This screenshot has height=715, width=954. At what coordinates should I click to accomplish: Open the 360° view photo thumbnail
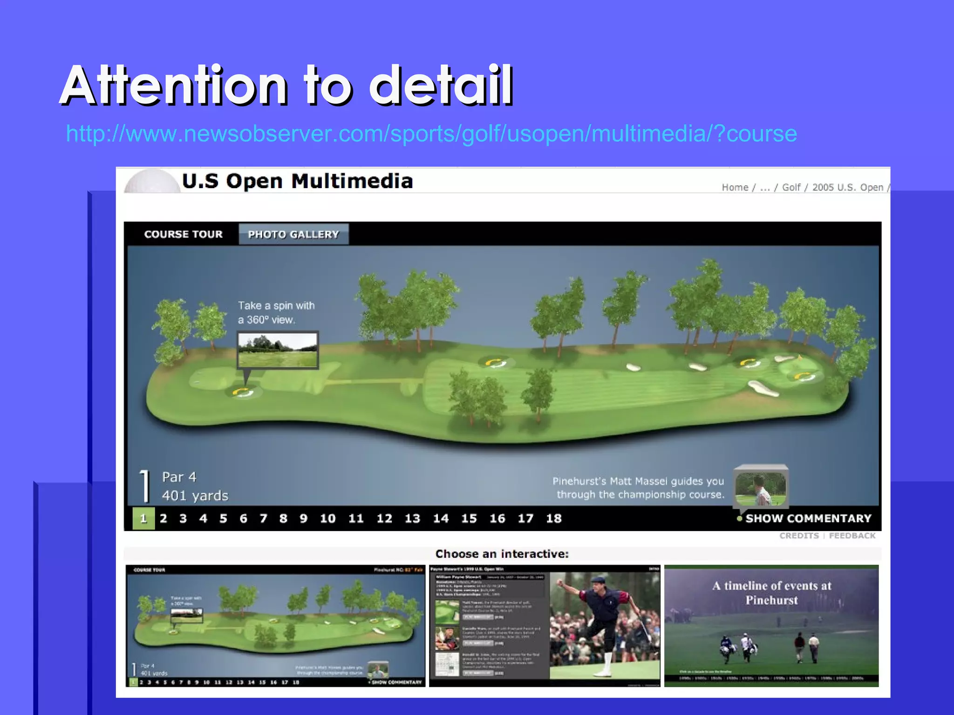tap(278, 350)
